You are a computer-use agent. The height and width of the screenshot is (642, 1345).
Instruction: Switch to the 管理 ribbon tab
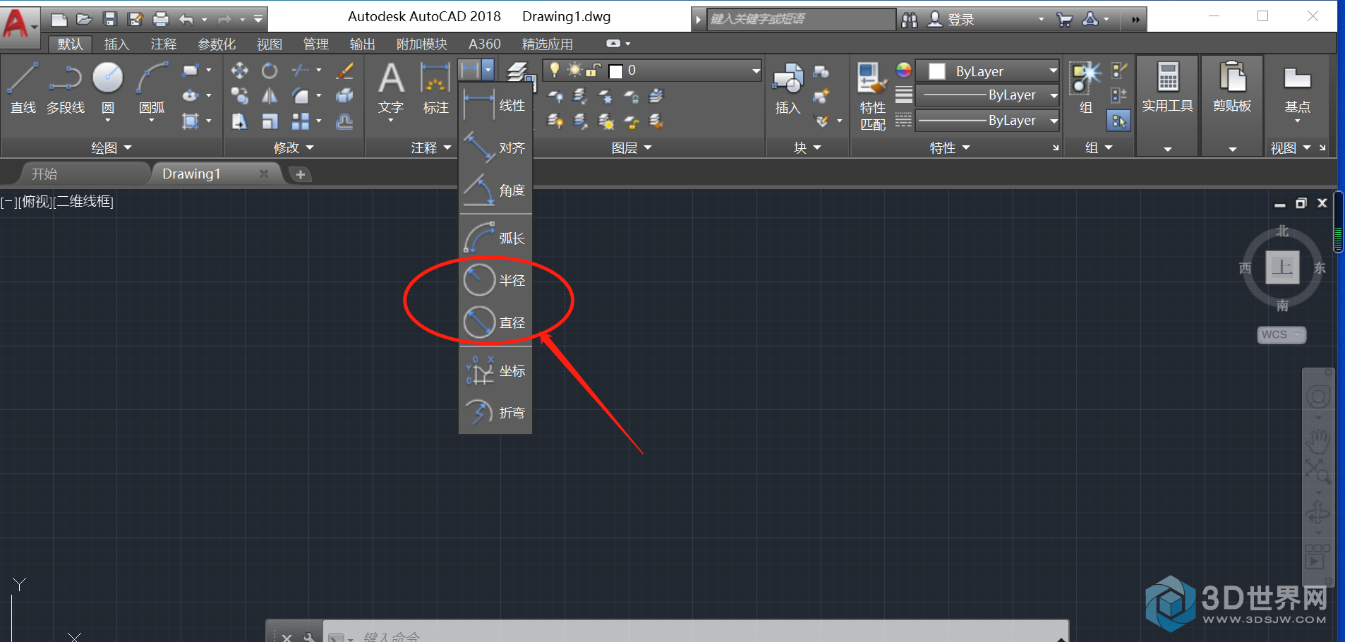(315, 44)
